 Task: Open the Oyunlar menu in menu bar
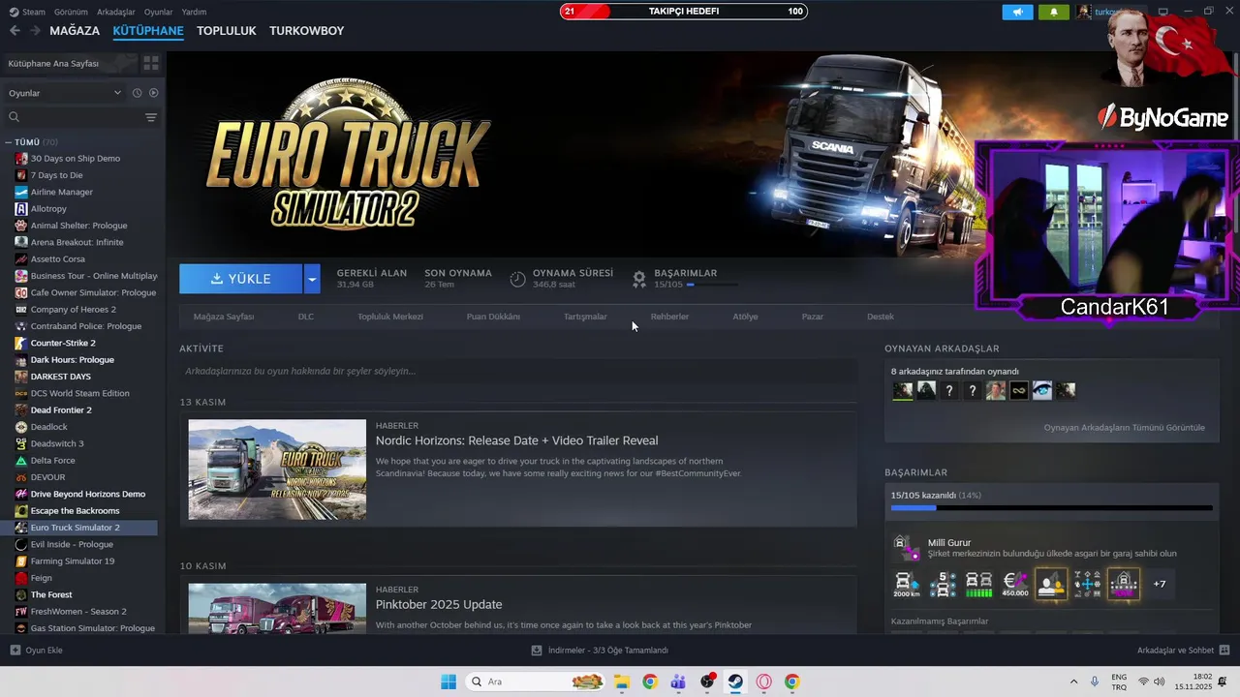159,12
